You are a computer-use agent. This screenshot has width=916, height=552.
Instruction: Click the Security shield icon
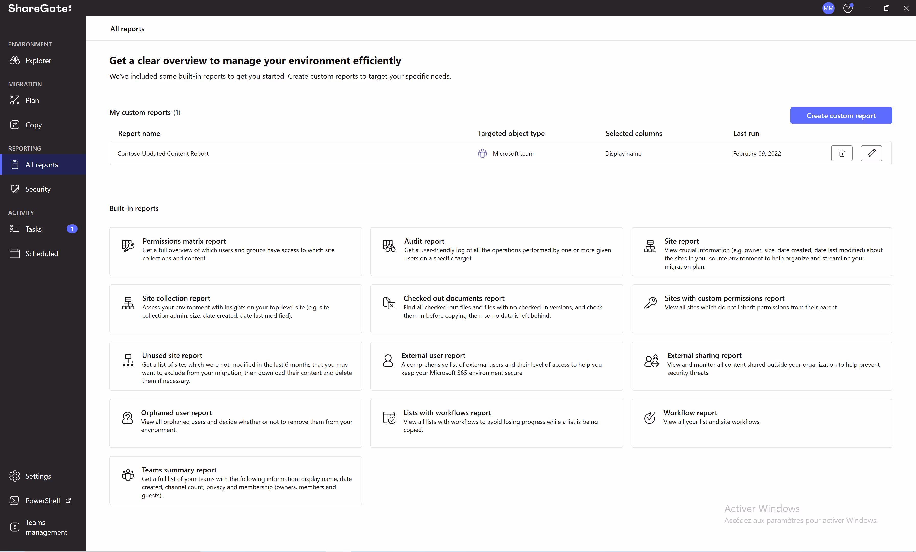pos(15,189)
